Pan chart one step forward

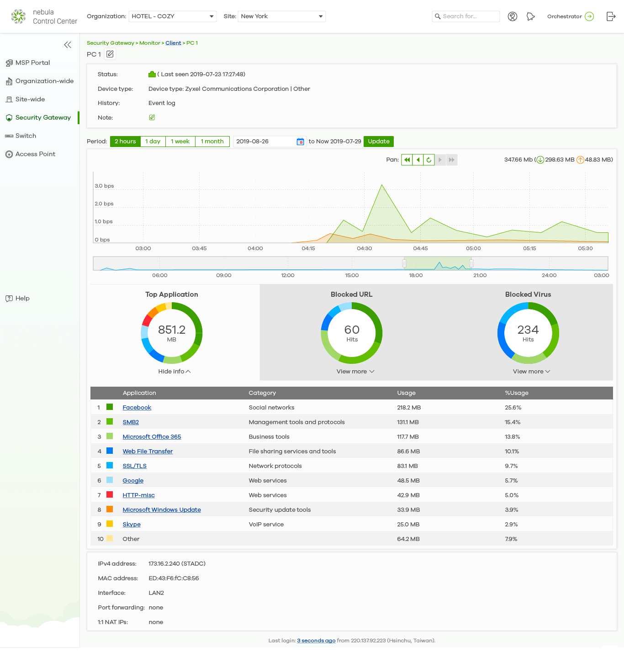(x=440, y=160)
